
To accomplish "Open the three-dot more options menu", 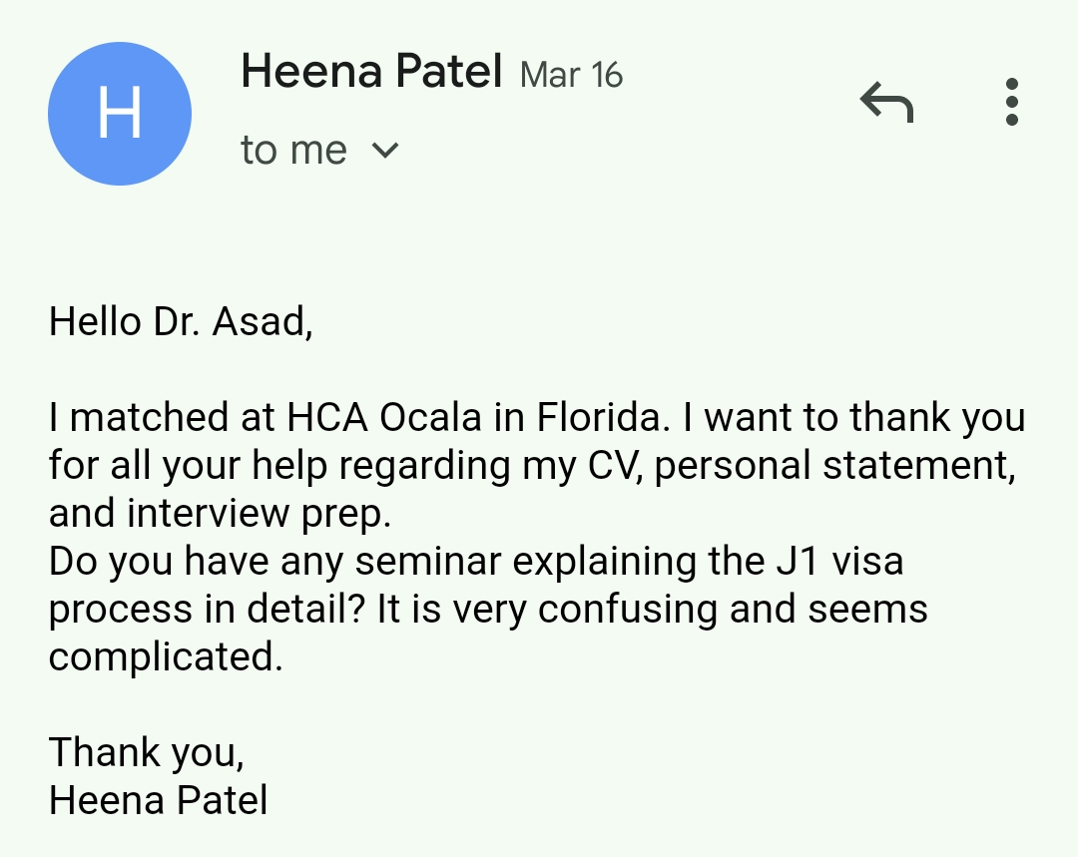I will [x=1011, y=102].
